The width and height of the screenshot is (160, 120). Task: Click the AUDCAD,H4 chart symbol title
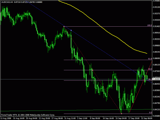(x=7, y=2)
